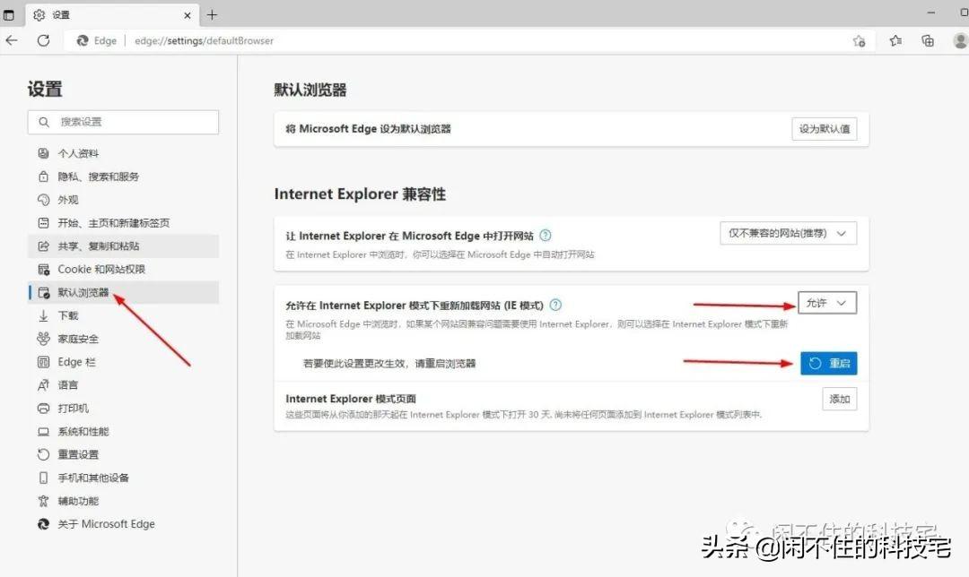This screenshot has width=969, height=577.
Task: Click the Cookie permissions icon
Action: [x=43, y=269]
